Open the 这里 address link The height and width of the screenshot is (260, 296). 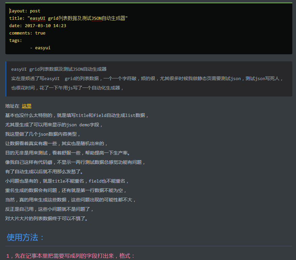[27, 106]
